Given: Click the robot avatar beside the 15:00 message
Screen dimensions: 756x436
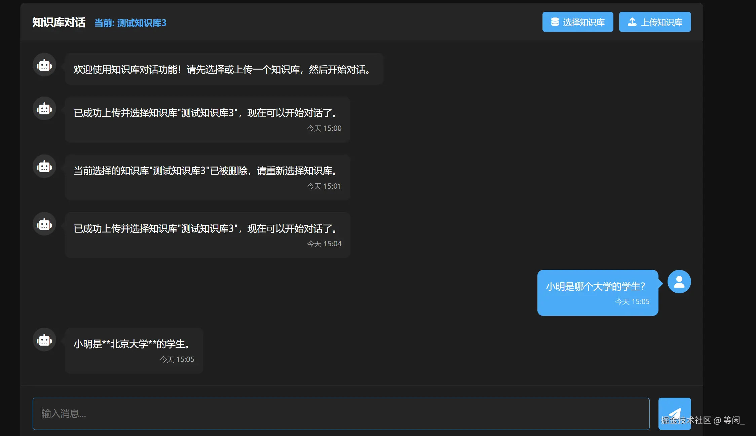Looking at the screenshot, I should [44, 108].
